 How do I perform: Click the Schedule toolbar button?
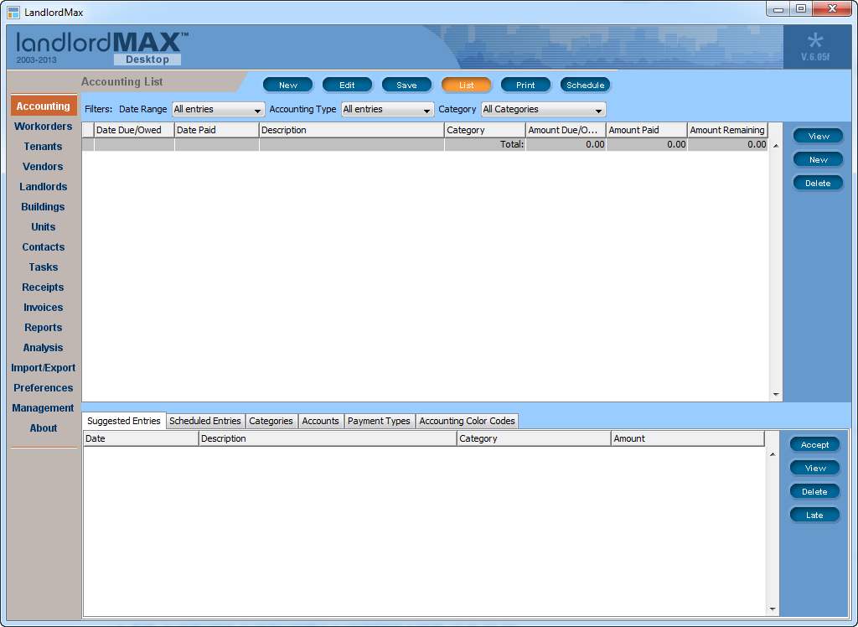coord(585,85)
